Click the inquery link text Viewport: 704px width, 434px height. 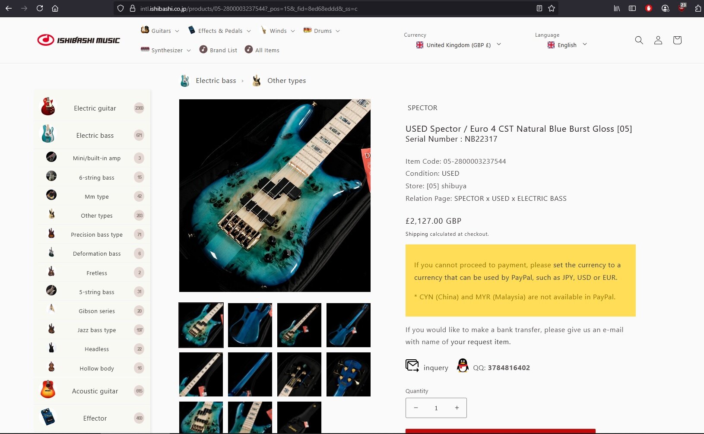436,368
